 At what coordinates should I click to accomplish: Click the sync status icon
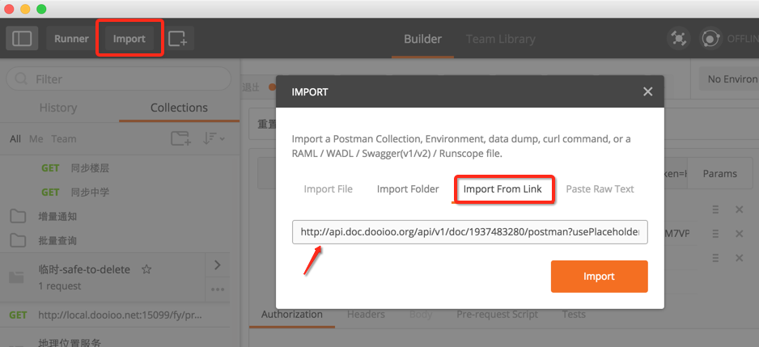tap(710, 38)
